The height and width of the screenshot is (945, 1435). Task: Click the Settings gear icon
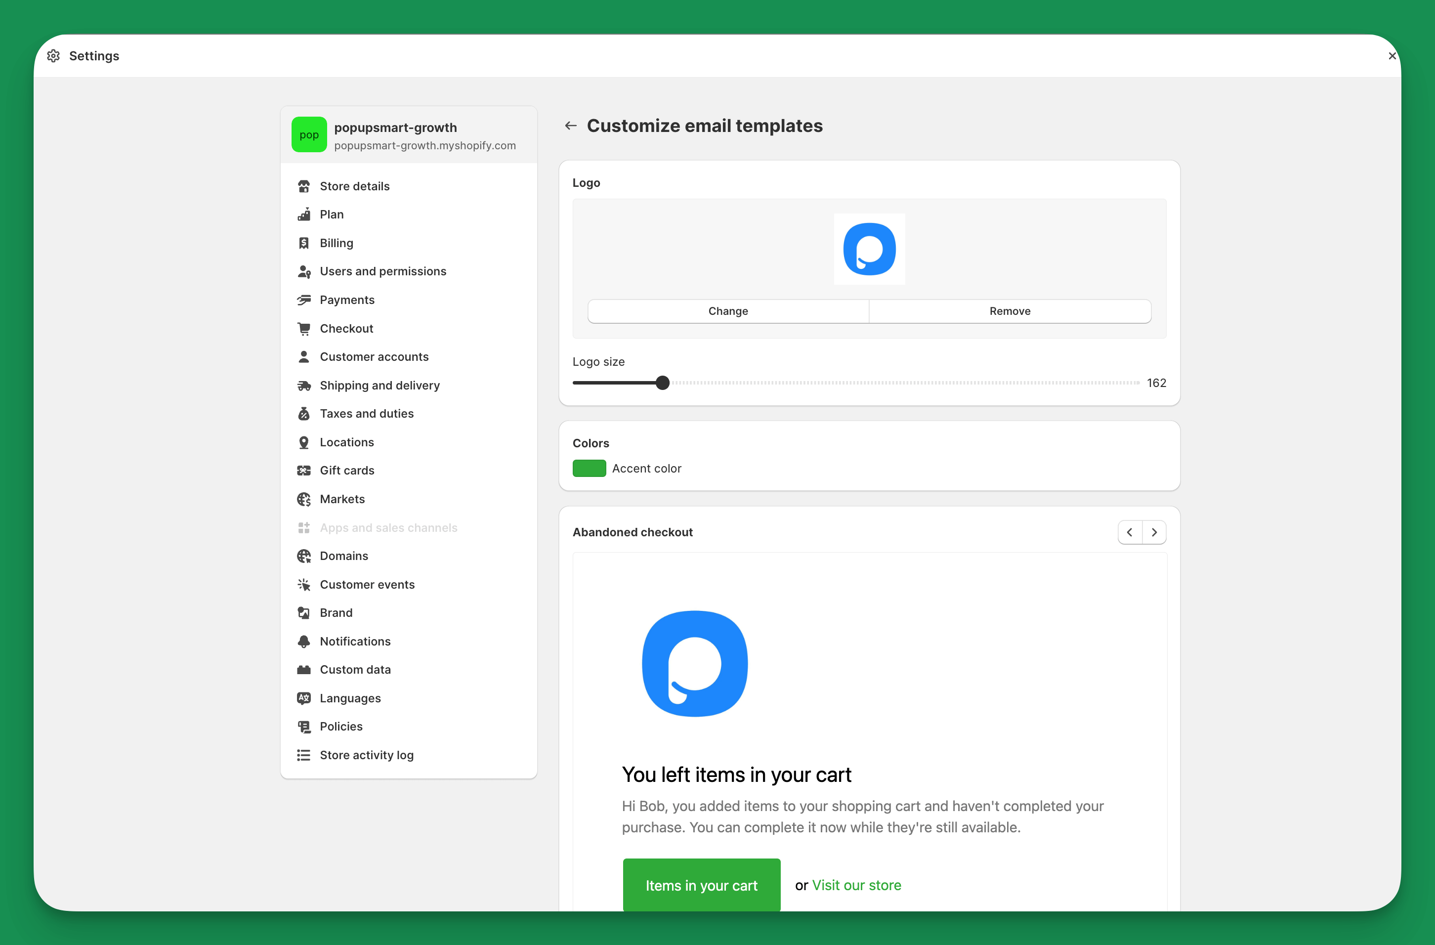point(53,55)
